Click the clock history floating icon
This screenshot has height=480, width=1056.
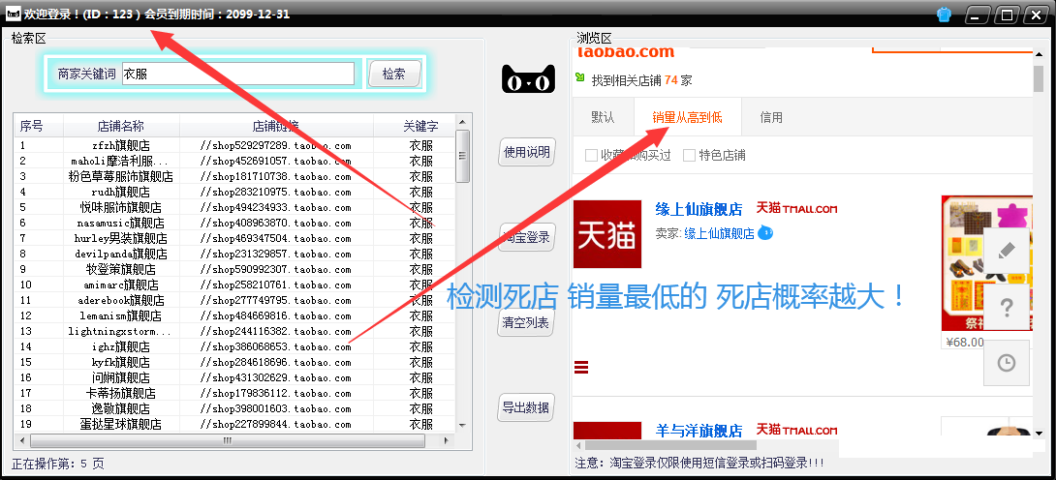[1007, 362]
